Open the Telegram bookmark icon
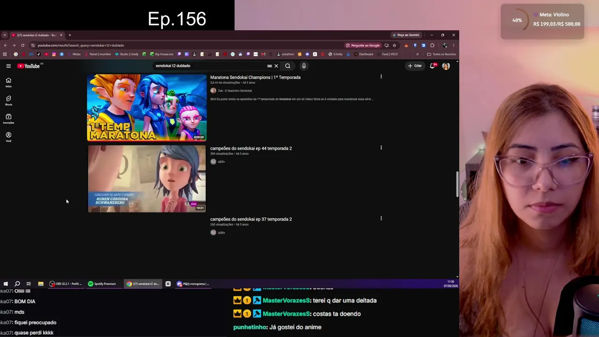Viewport: 599px width, 337px height. pos(62,54)
